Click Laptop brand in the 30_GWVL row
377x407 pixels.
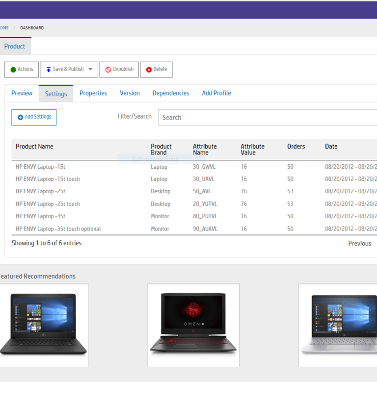(x=159, y=167)
